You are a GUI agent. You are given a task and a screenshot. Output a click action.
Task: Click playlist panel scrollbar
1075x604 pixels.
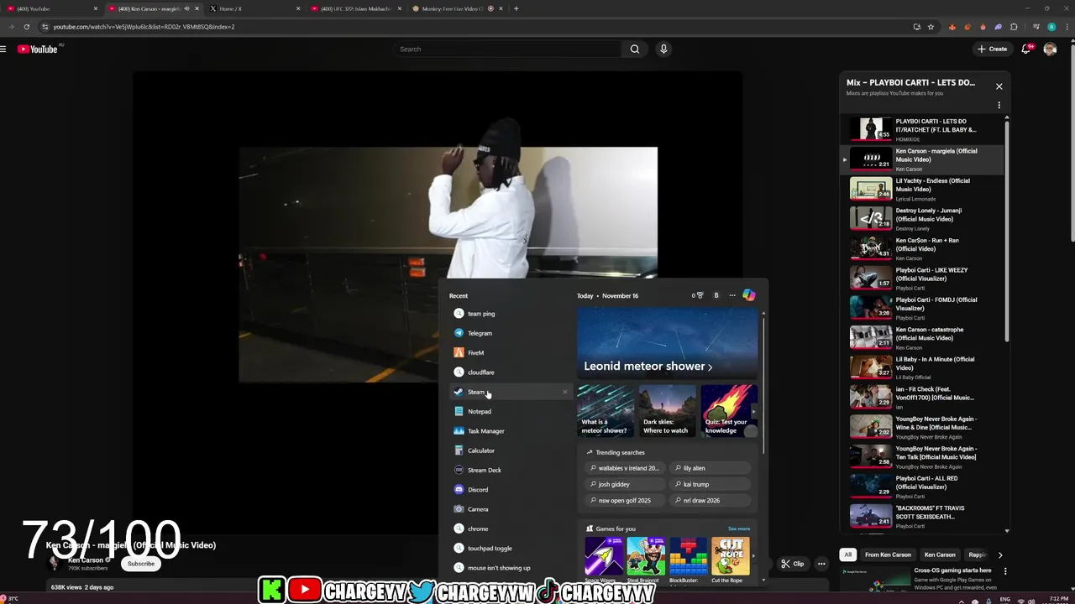[1007, 231]
